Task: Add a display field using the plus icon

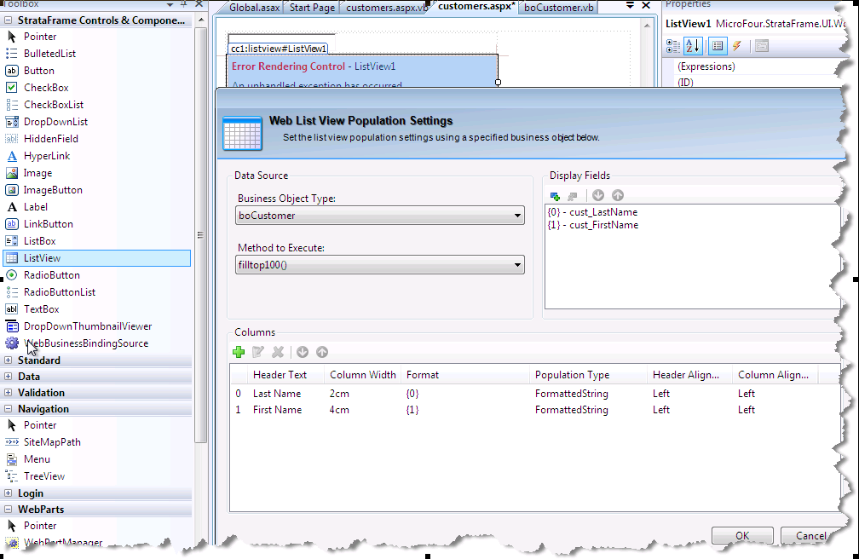Action: [556, 196]
